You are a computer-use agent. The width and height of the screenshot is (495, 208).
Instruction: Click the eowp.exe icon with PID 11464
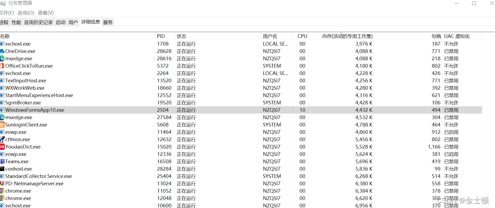coord(2,132)
